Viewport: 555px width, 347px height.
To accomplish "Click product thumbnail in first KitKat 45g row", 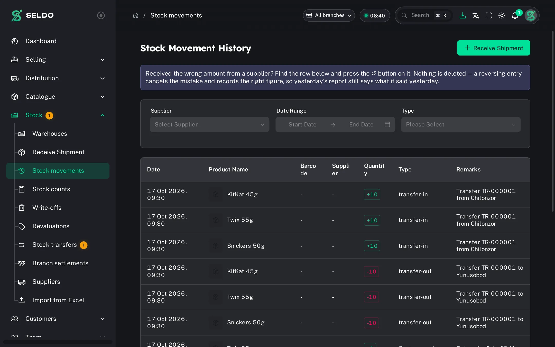I will pos(216,194).
